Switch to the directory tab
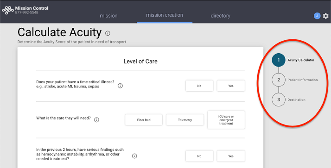This screenshot has height=168, width=331. (x=220, y=16)
